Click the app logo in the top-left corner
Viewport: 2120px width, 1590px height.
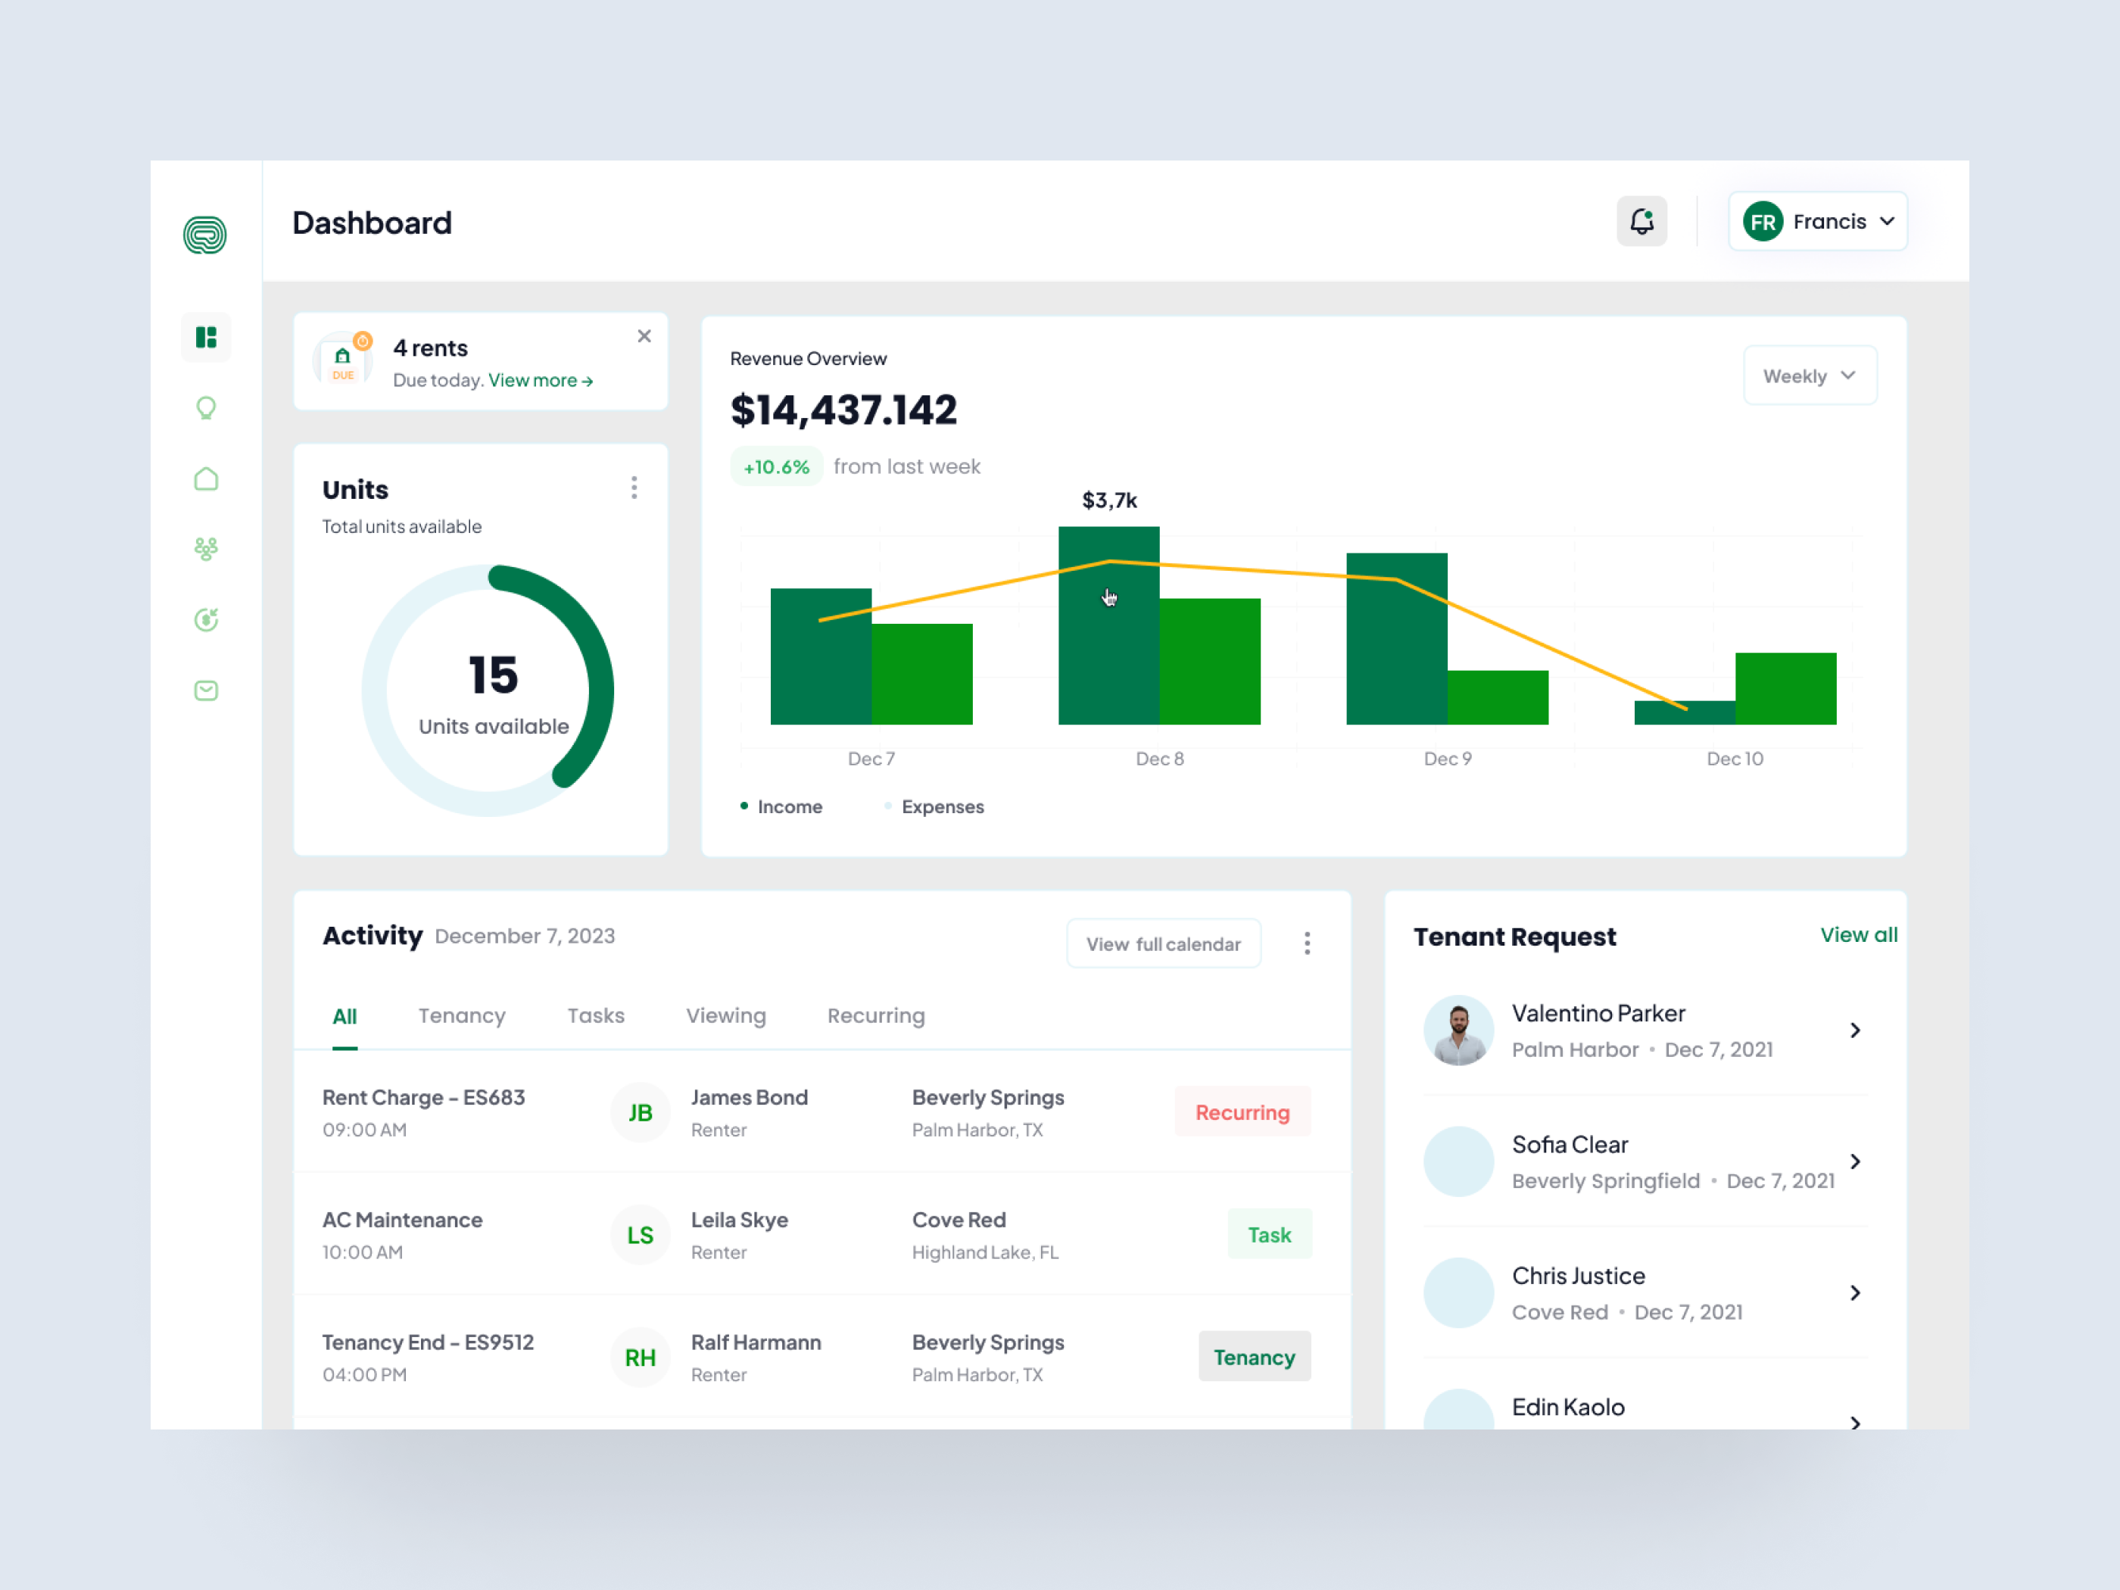[x=205, y=235]
